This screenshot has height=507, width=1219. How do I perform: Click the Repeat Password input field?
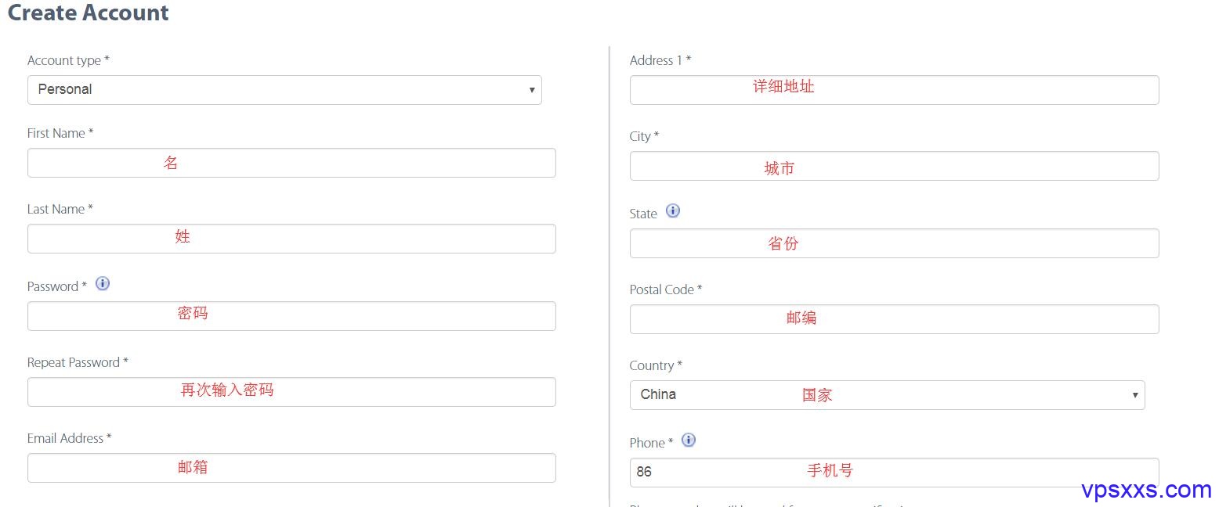click(291, 392)
